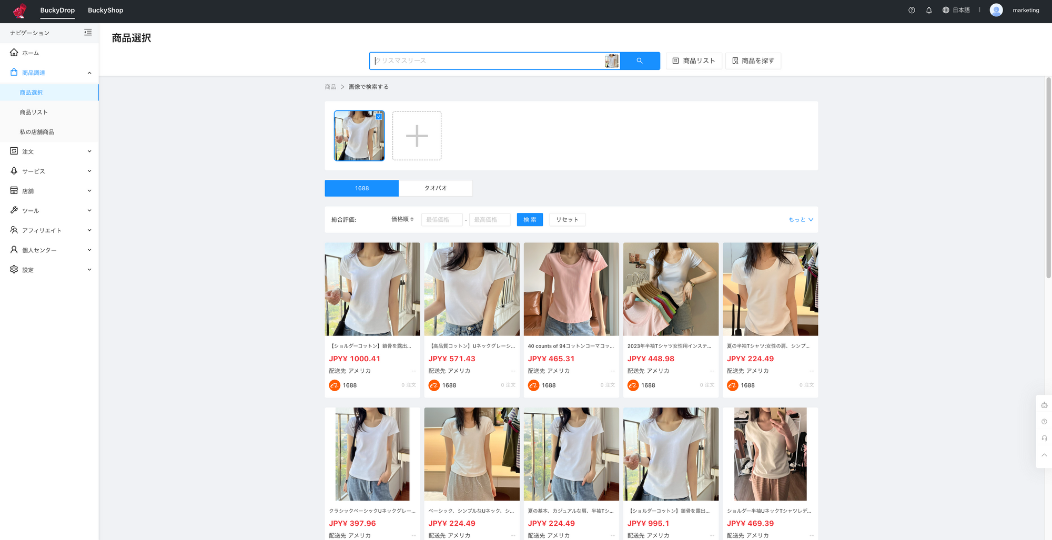Expand the 設定 menu chevron
The width and height of the screenshot is (1052, 540).
(x=89, y=270)
